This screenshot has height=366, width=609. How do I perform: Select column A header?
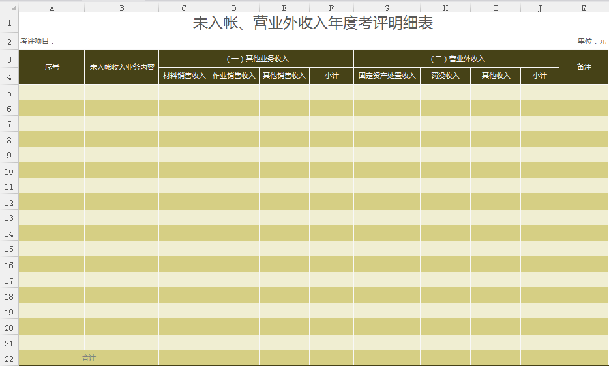pos(52,8)
